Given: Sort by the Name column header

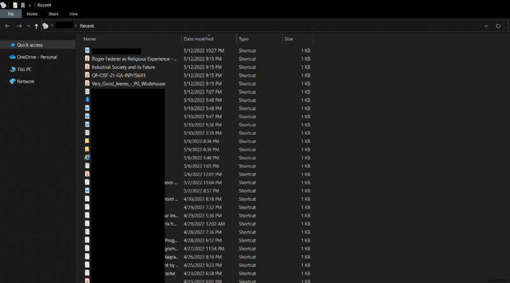Looking at the screenshot, I should tap(89, 39).
